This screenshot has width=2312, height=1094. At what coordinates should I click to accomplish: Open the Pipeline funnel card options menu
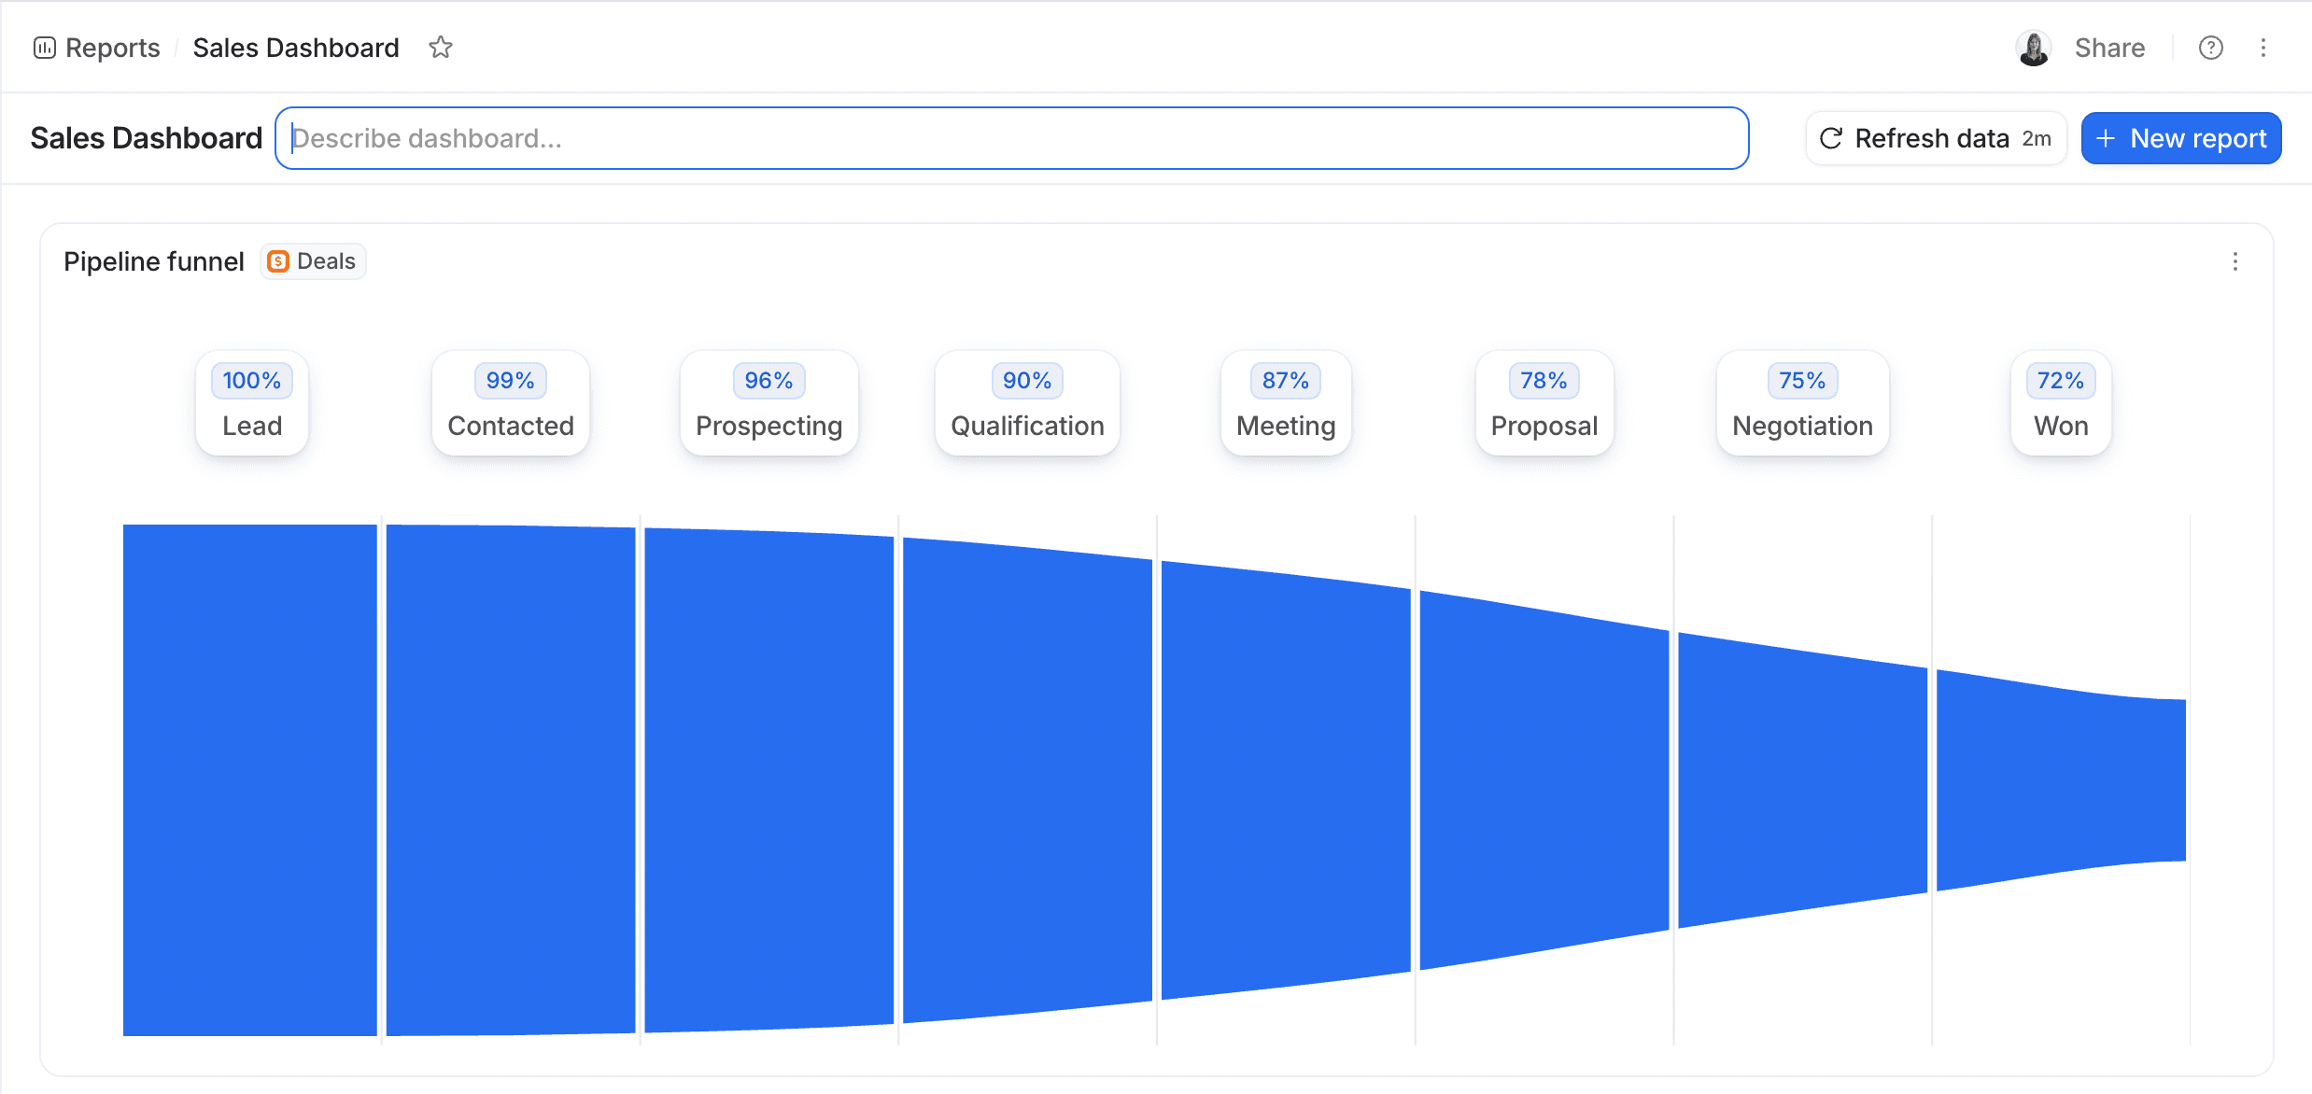coord(2235,262)
